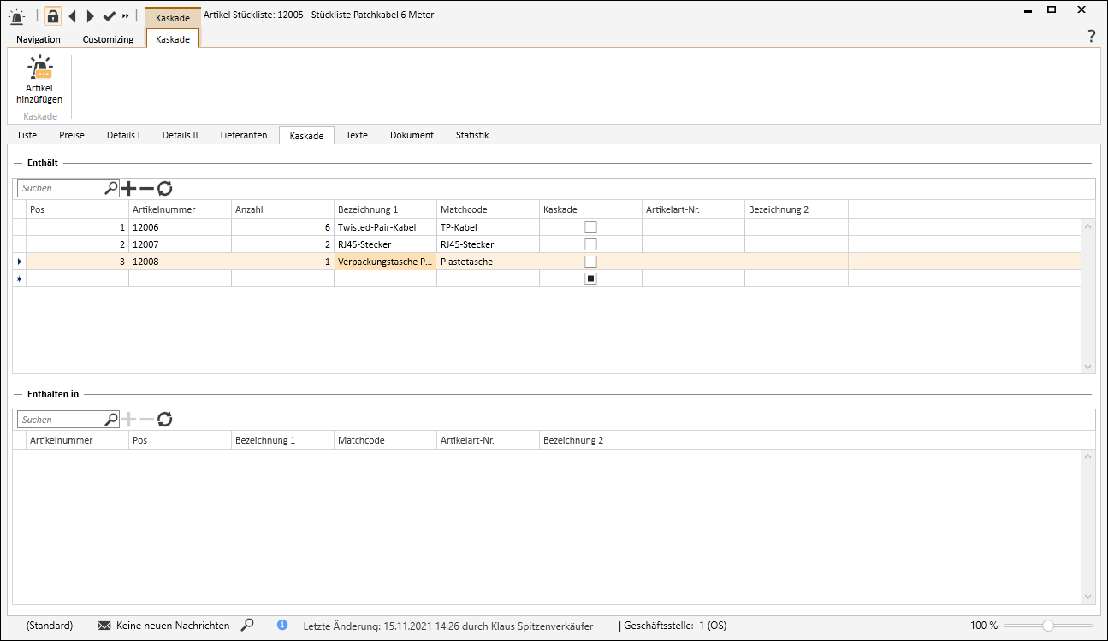Image resolution: width=1108 pixels, height=641 pixels.
Task: Remove row with minus icon in Enthält
Action: click(x=146, y=188)
